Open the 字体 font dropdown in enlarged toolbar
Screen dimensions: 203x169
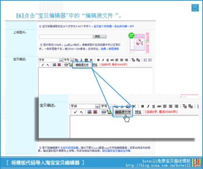pos(84,106)
